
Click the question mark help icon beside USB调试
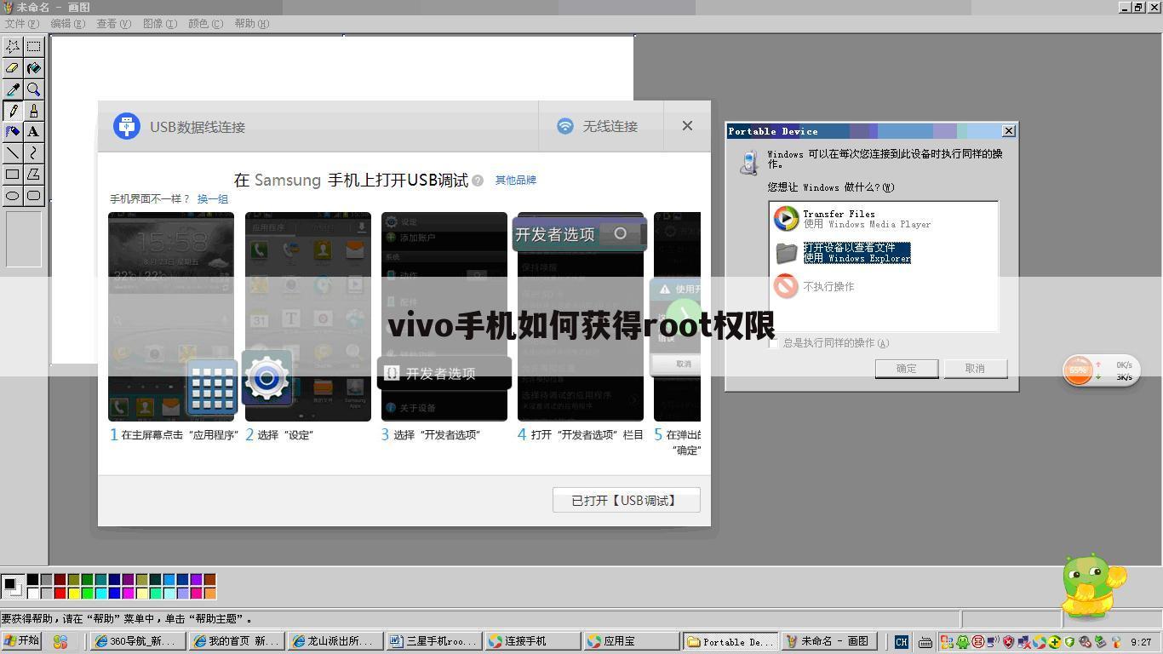pos(478,181)
